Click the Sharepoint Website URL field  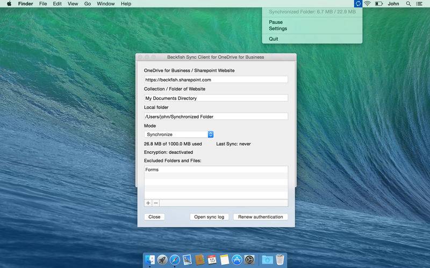coord(216,79)
